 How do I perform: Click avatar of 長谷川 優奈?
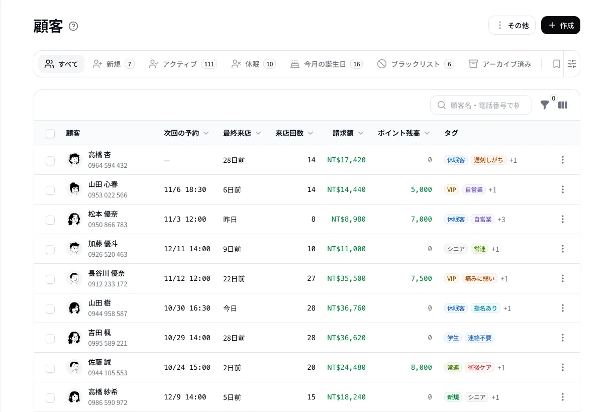point(74,278)
